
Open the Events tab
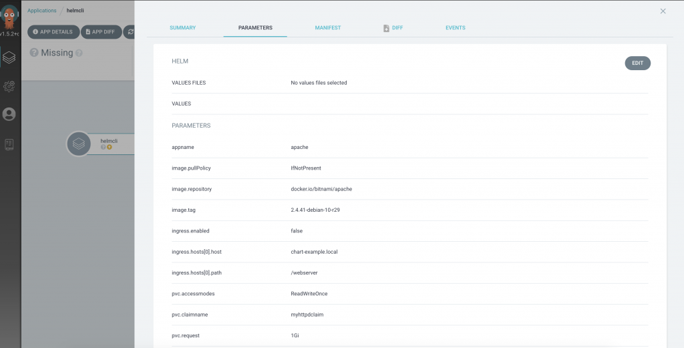(x=456, y=27)
